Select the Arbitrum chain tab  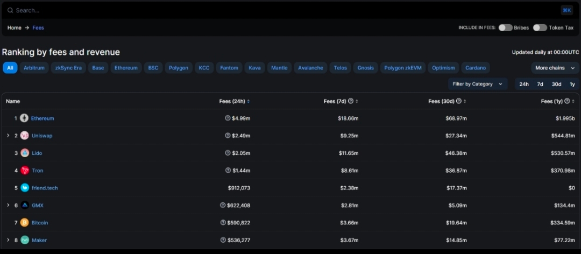(34, 68)
